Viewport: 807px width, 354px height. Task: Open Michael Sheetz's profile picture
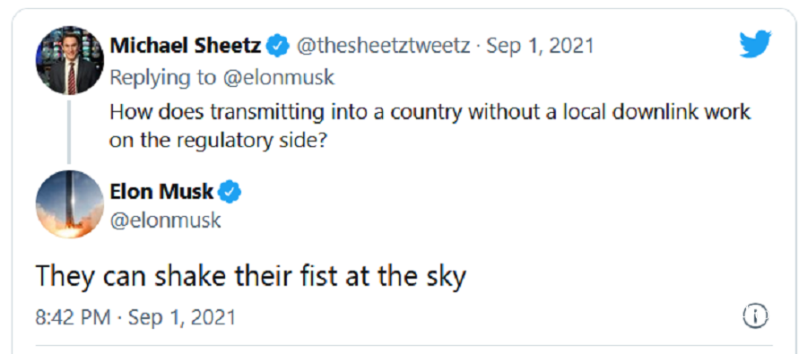click(x=70, y=60)
